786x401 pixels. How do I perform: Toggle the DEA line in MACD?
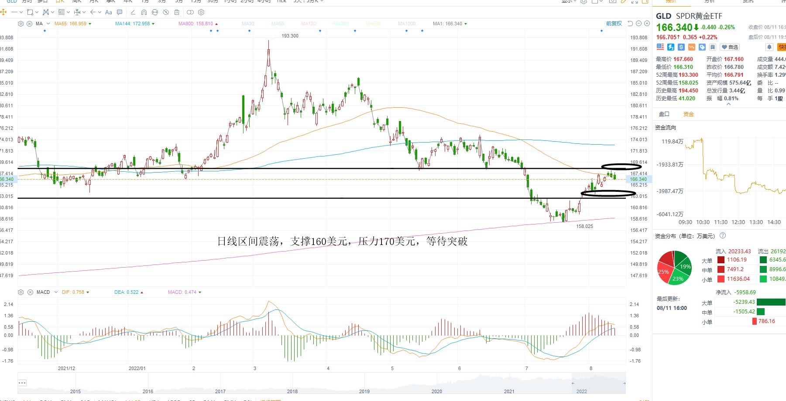click(x=129, y=292)
